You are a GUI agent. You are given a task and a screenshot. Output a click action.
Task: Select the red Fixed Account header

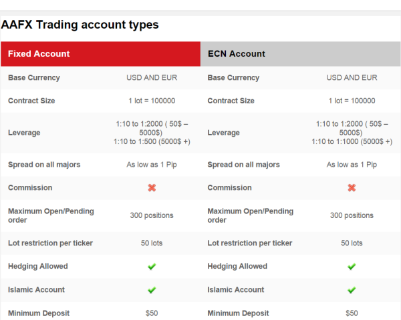[100, 54]
